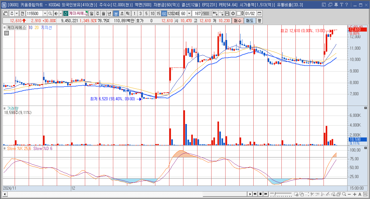Image resolution: width=370 pixels, height=199 pixels.
Task: Select the 일 daily chart period
Action: tap(91, 13)
